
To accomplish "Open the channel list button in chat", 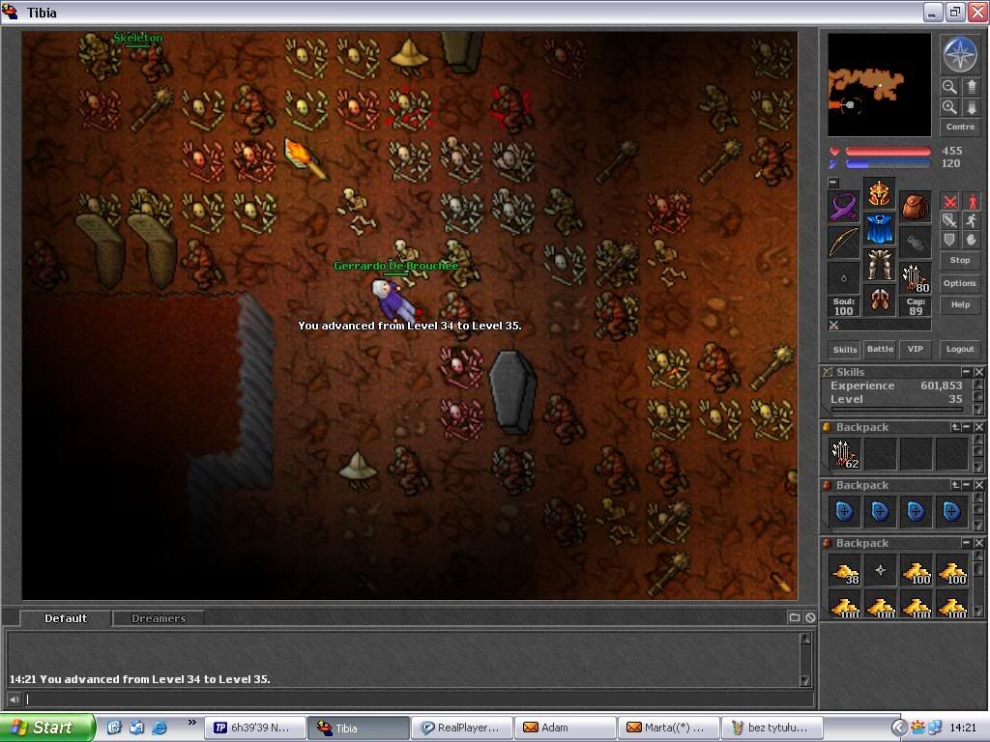I will (x=795, y=617).
